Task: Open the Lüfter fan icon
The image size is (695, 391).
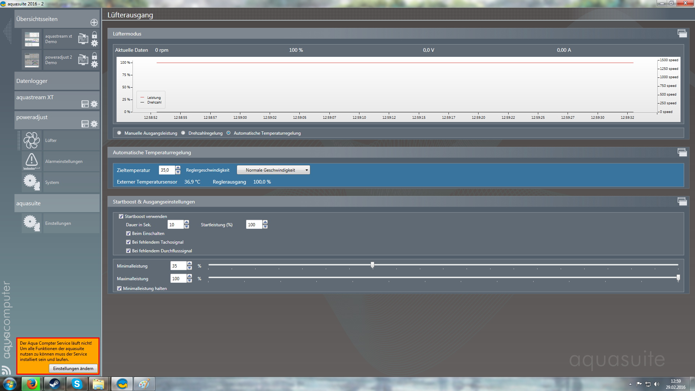Action: [x=32, y=140]
